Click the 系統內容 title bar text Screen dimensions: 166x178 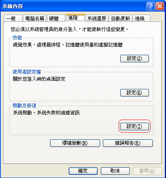click(13, 6)
